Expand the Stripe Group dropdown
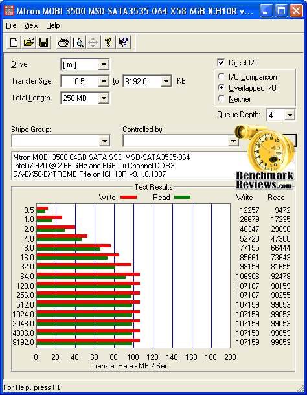307x395 pixels. [104, 141]
